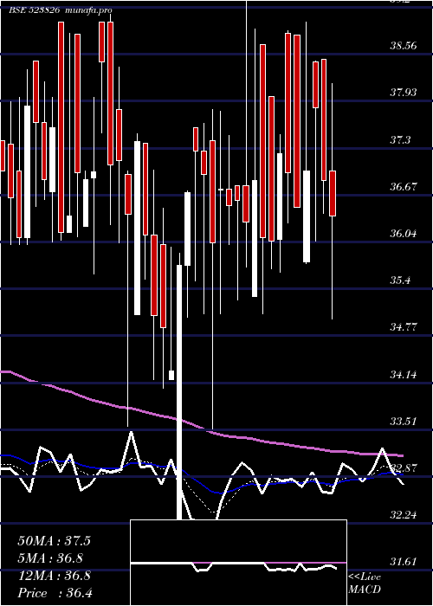This screenshot has height=606, width=433.
Task: Select the 36.67 price axis label
Action: 404,187
